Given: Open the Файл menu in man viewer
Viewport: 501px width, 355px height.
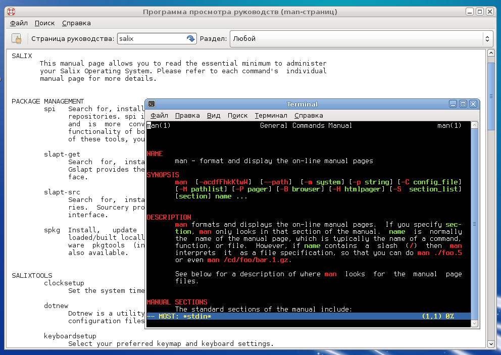Looking at the screenshot, I should (19, 23).
